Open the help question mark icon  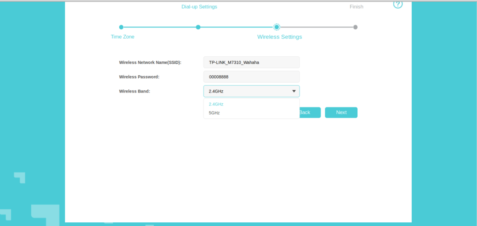397,4
